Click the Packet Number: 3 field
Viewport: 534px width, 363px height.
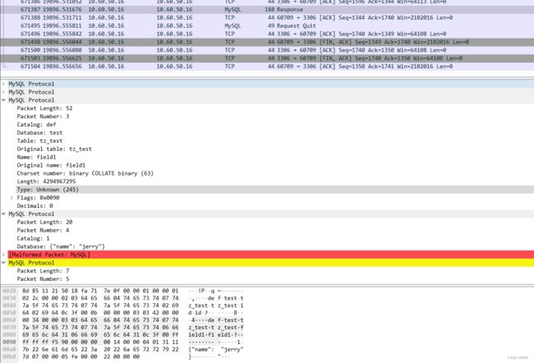click(x=43, y=117)
